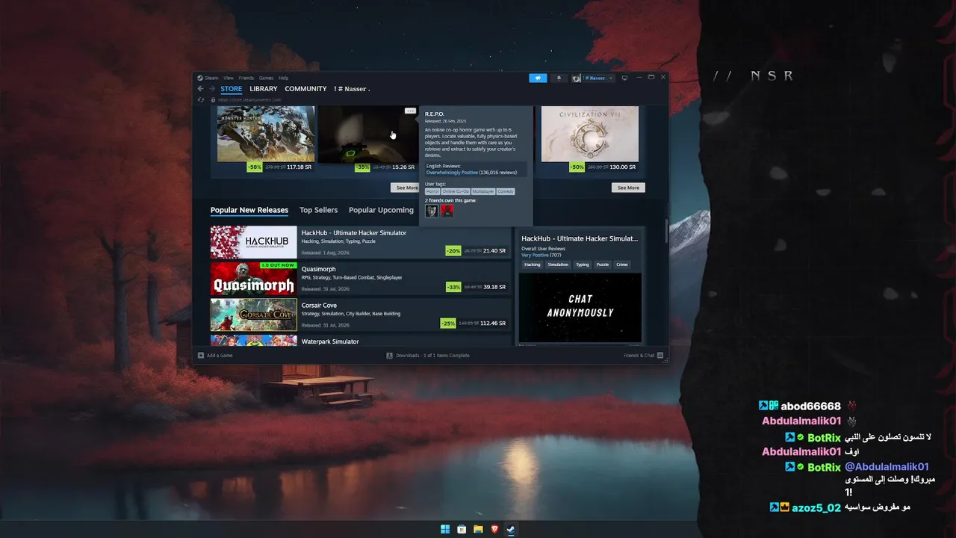The image size is (956, 538).
Task: Open the Friends & Chat link
Action: [639, 356]
